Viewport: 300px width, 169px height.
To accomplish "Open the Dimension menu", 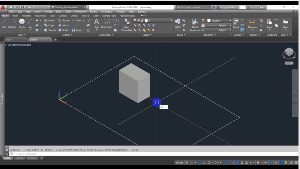I will click(80, 12).
